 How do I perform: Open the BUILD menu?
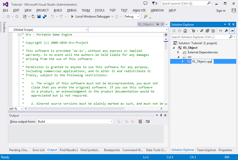[x=58, y=10]
